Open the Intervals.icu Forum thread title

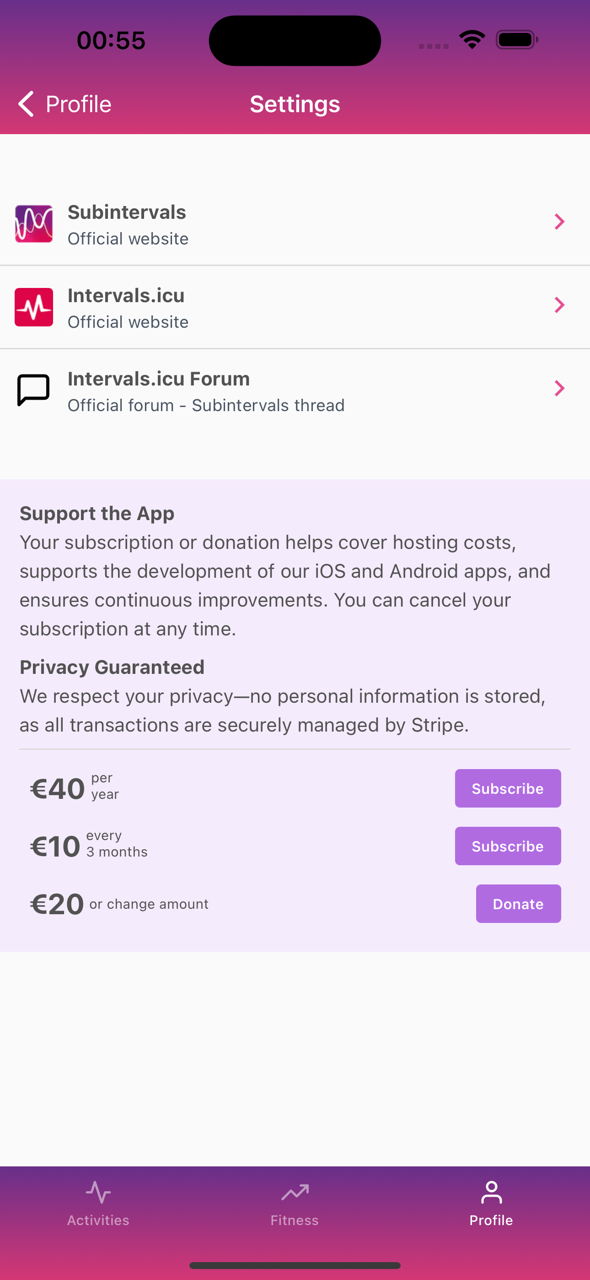pos(158,379)
